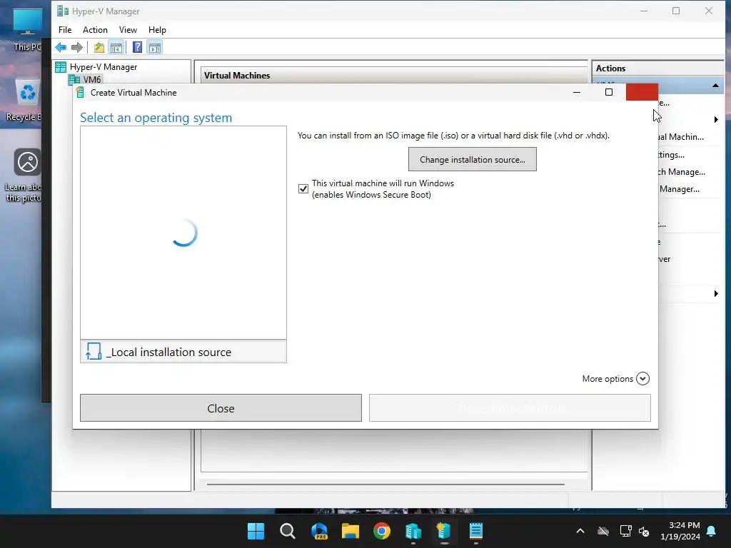Click the Virtual Machin... action in Actions pane

pyautogui.click(x=680, y=137)
